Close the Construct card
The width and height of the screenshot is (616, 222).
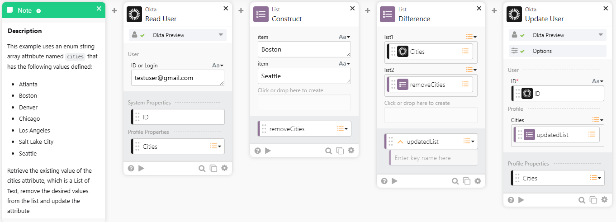point(352,8)
